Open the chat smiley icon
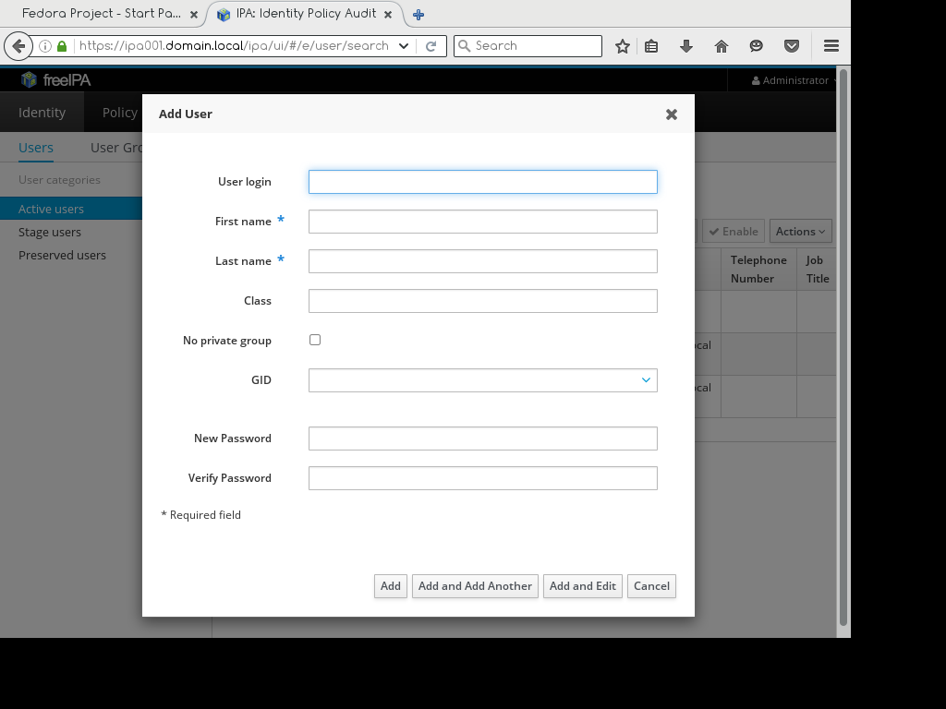946x709 pixels. tap(756, 46)
